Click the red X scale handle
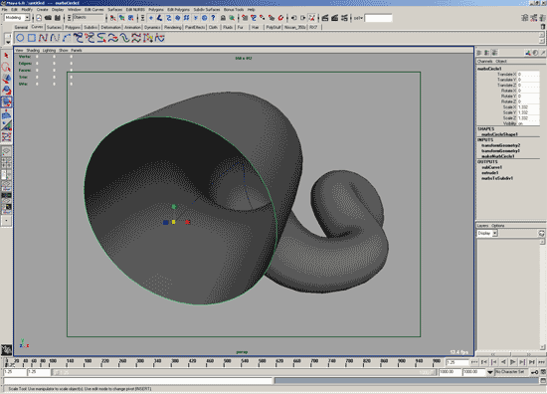The height and width of the screenshot is (394, 547). click(188, 222)
